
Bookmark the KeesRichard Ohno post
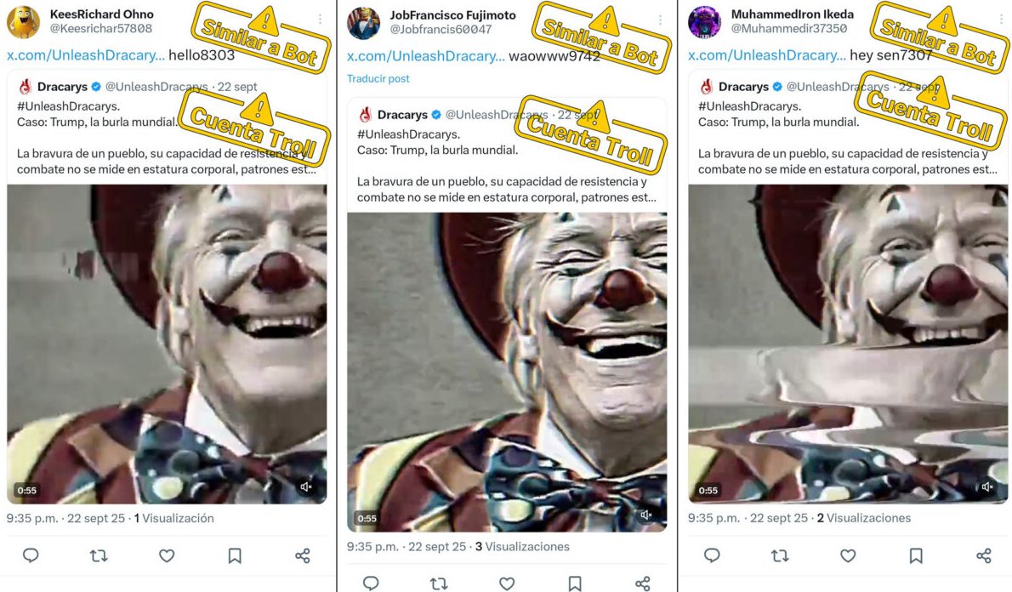click(x=235, y=555)
